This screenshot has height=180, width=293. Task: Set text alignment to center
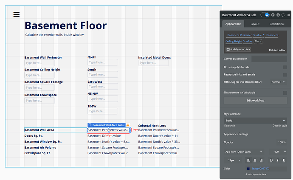point(255,160)
